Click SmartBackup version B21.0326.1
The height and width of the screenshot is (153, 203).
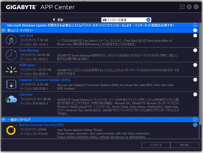tap(34, 59)
